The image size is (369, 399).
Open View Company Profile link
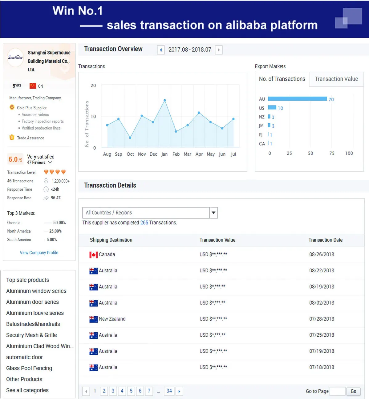coord(39,253)
